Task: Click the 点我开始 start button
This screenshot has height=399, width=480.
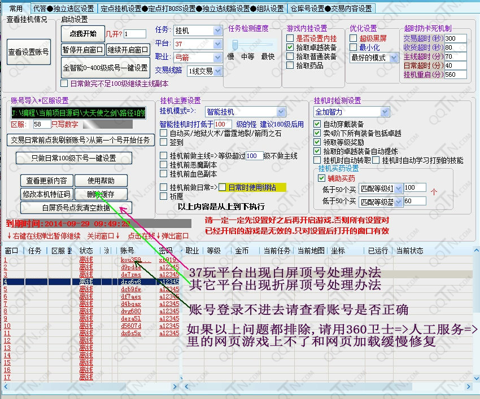Action: point(82,33)
